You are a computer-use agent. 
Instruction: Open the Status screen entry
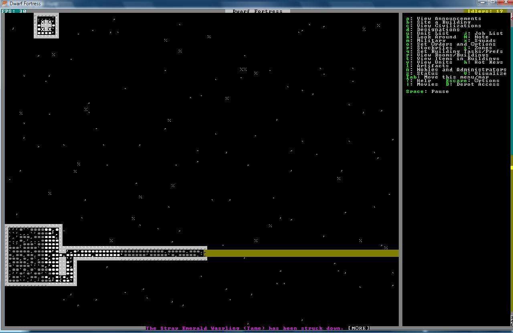coord(422,73)
